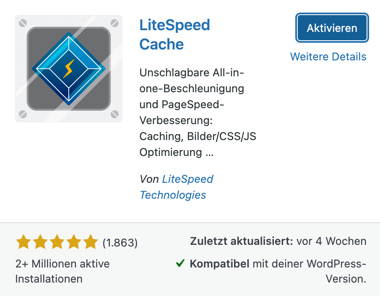
Task: Click the yellow lightning bolt in logo
Action: 69,69
